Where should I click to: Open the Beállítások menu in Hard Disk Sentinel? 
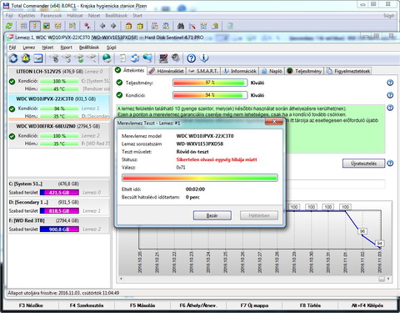tap(89, 48)
